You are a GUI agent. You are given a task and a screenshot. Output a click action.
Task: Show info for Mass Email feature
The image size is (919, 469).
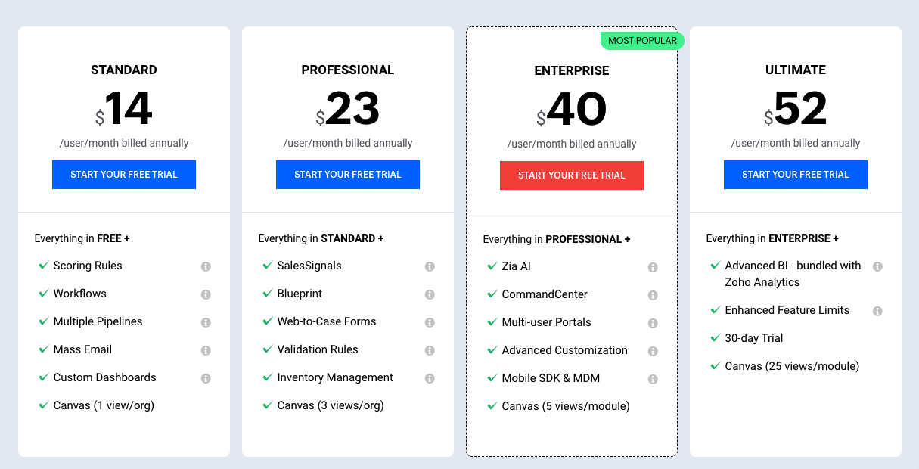(x=206, y=351)
